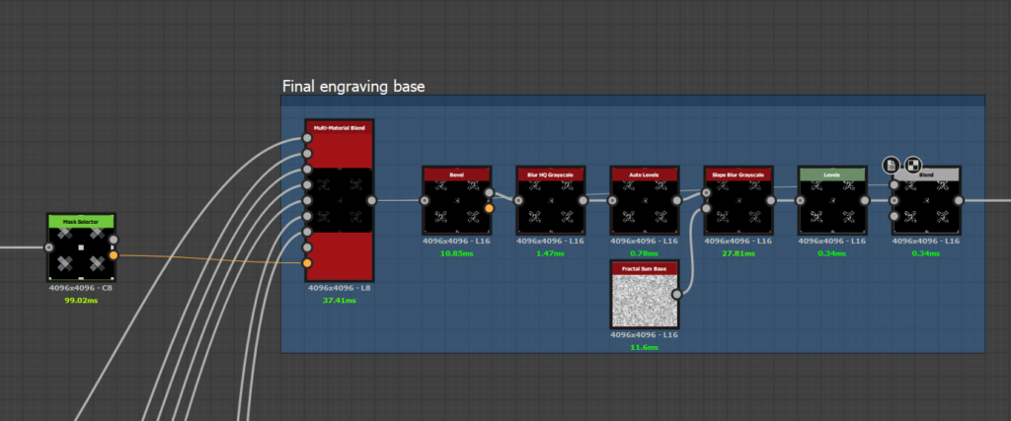This screenshot has width=1011, height=421.
Task: Select the Bevel node thumbnail
Action: coord(456,207)
